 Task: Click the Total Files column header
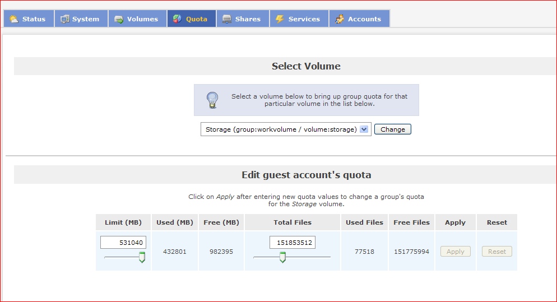point(293,222)
